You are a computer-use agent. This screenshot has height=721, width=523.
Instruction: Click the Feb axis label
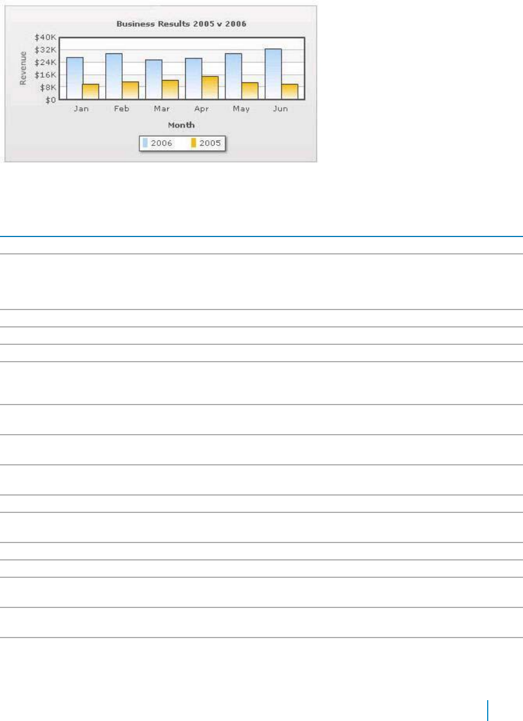[121, 109]
